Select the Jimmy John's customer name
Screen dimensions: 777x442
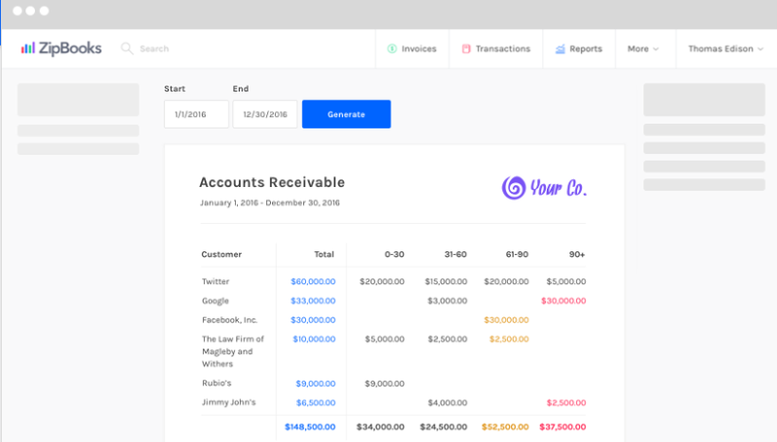pos(228,402)
